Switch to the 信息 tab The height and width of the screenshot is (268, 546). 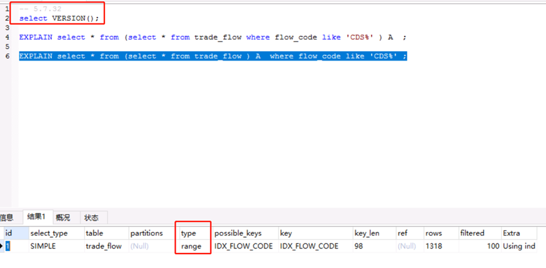click(x=6, y=218)
